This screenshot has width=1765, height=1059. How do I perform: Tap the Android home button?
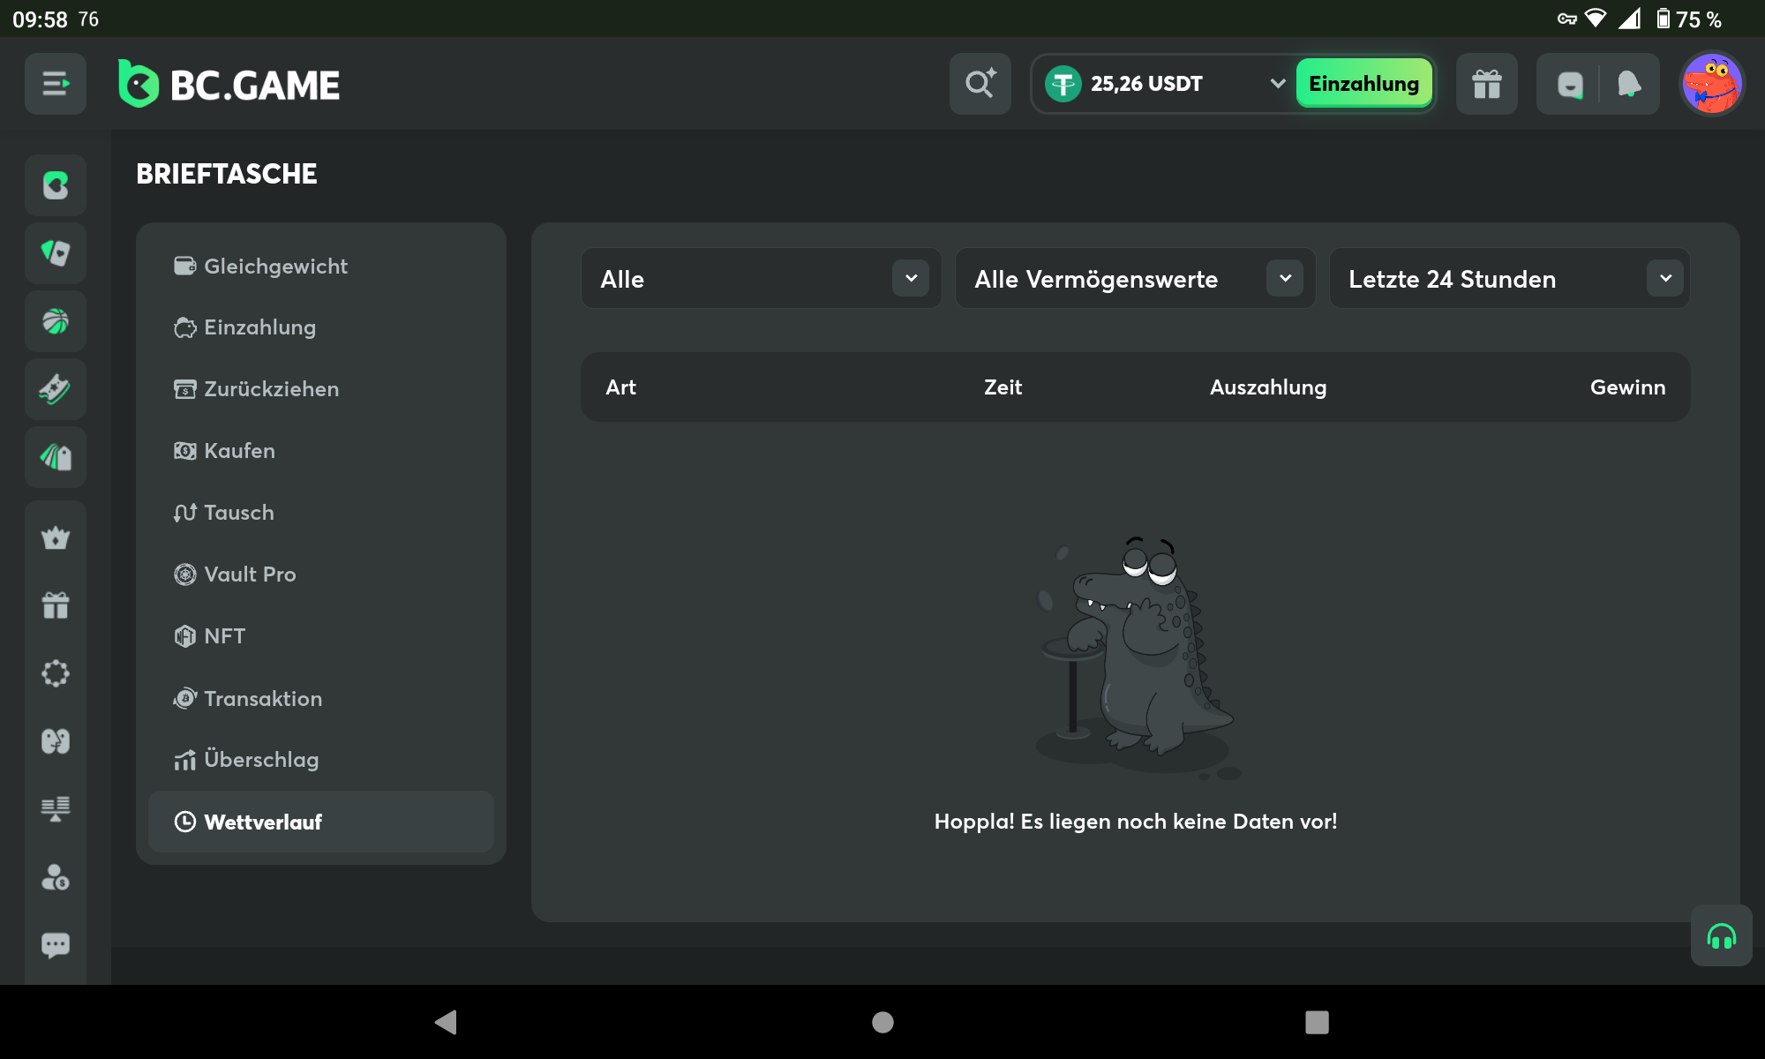pyautogui.click(x=882, y=1022)
